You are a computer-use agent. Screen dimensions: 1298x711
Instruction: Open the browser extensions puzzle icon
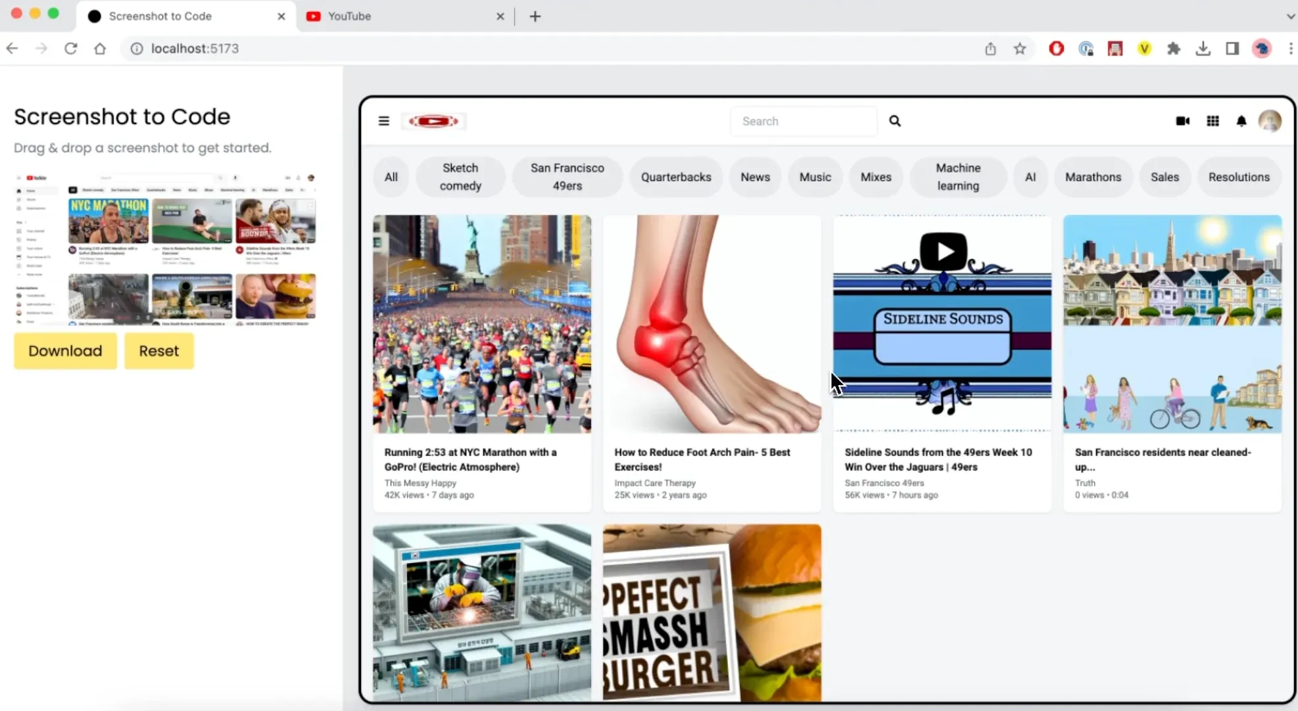tap(1173, 49)
